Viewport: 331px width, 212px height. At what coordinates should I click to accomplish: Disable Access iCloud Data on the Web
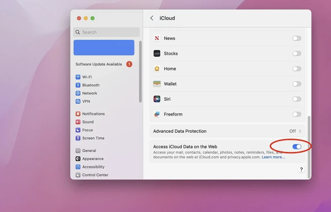pyautogui.click(x=297, y=147)
